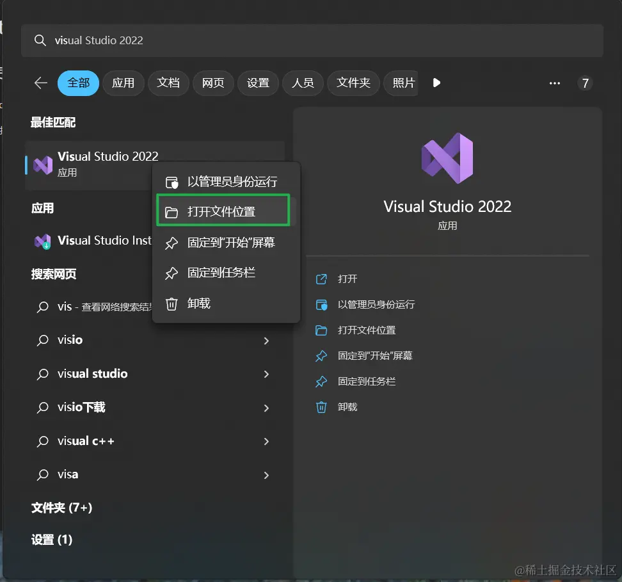This screenshot has width=622, height=582.
Task: Click pin icon beside 固定到任务栏 in context menu
Action: 171,273
